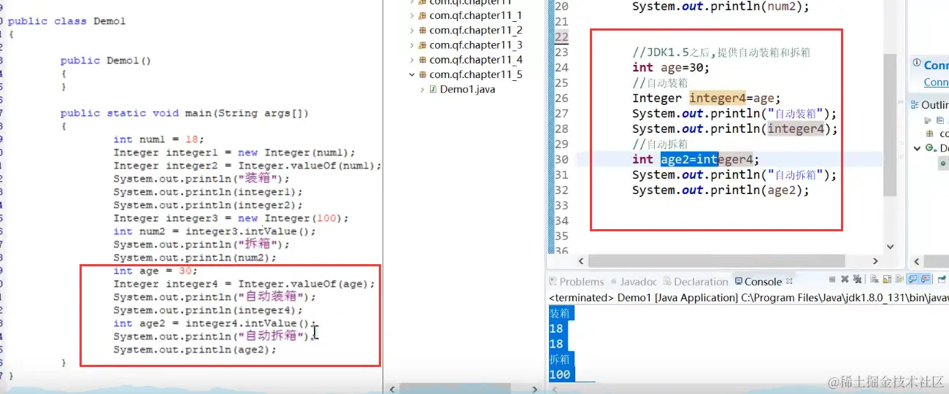Expand the com.qf.chapter11_2 package

click(412, 31)
